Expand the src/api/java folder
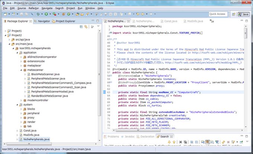This screenshot has height=154, width=253. (9, 39)
